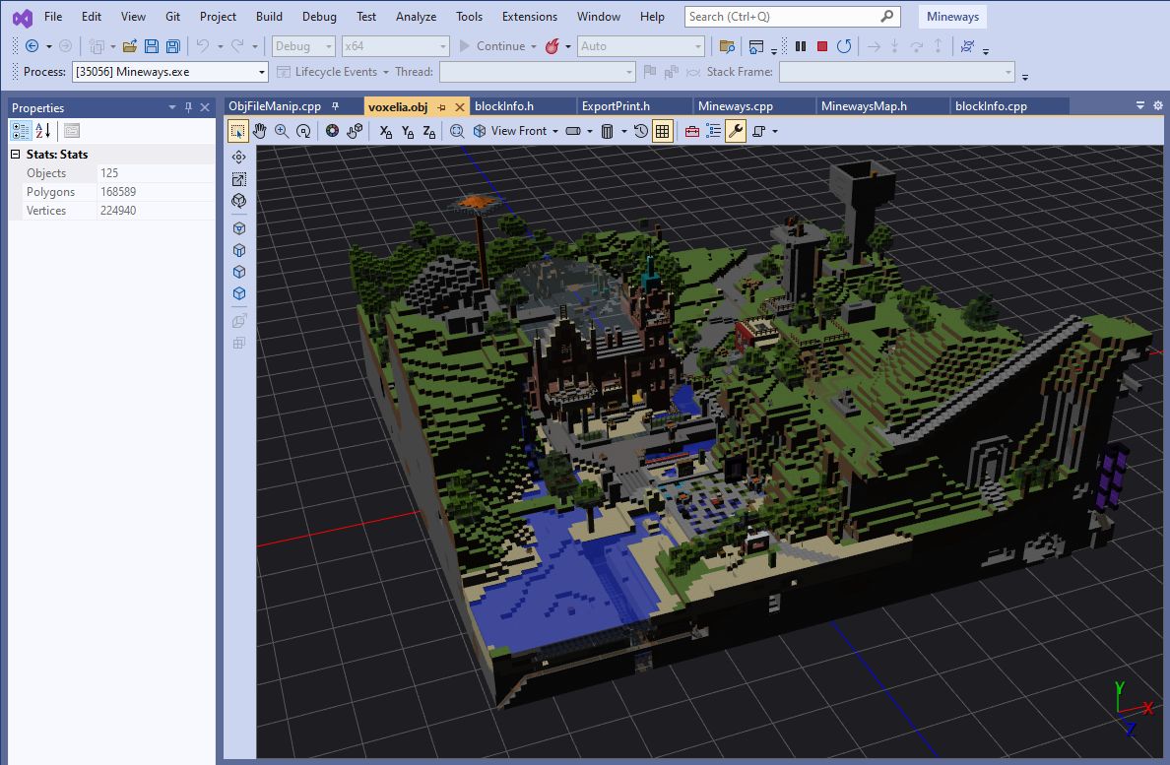Screen dimensions: 1170x765
Task: Open file with folder icon
Action: 130,46
